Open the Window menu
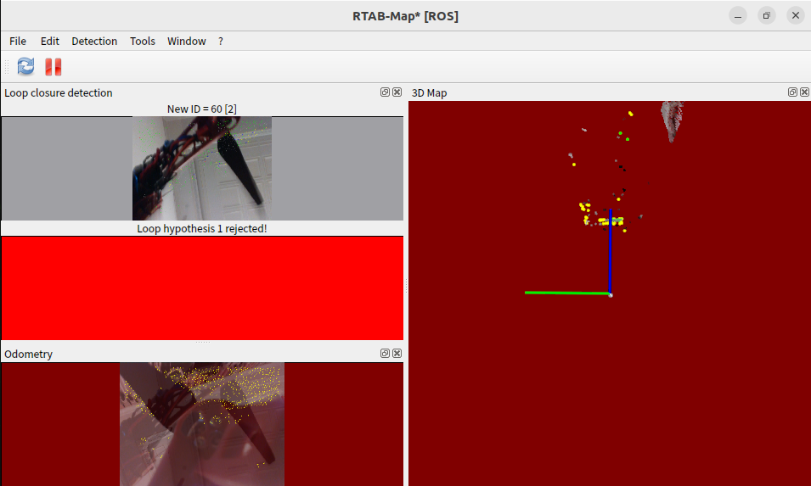Viewport: 811px width, 486px height. coord(186,42)
